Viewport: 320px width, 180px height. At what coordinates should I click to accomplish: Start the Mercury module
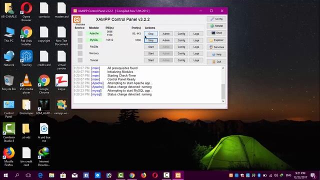151,53
